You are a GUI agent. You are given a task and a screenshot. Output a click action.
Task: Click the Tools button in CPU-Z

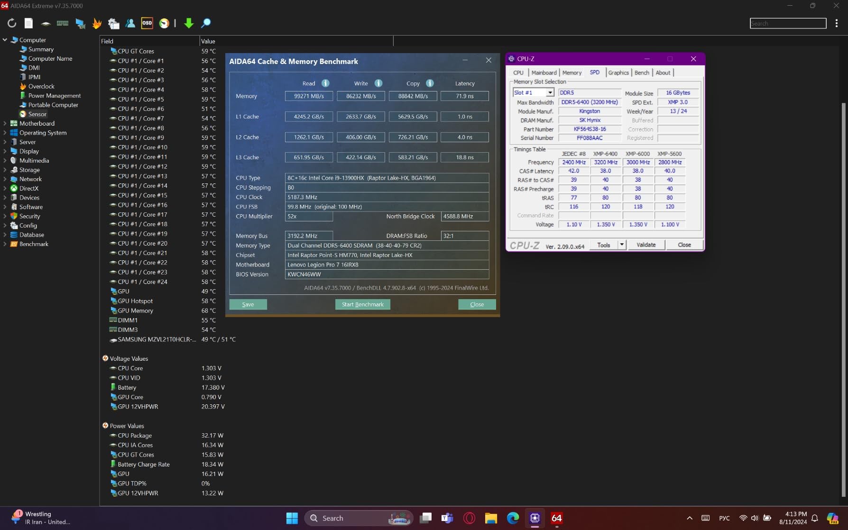[604, 245]
